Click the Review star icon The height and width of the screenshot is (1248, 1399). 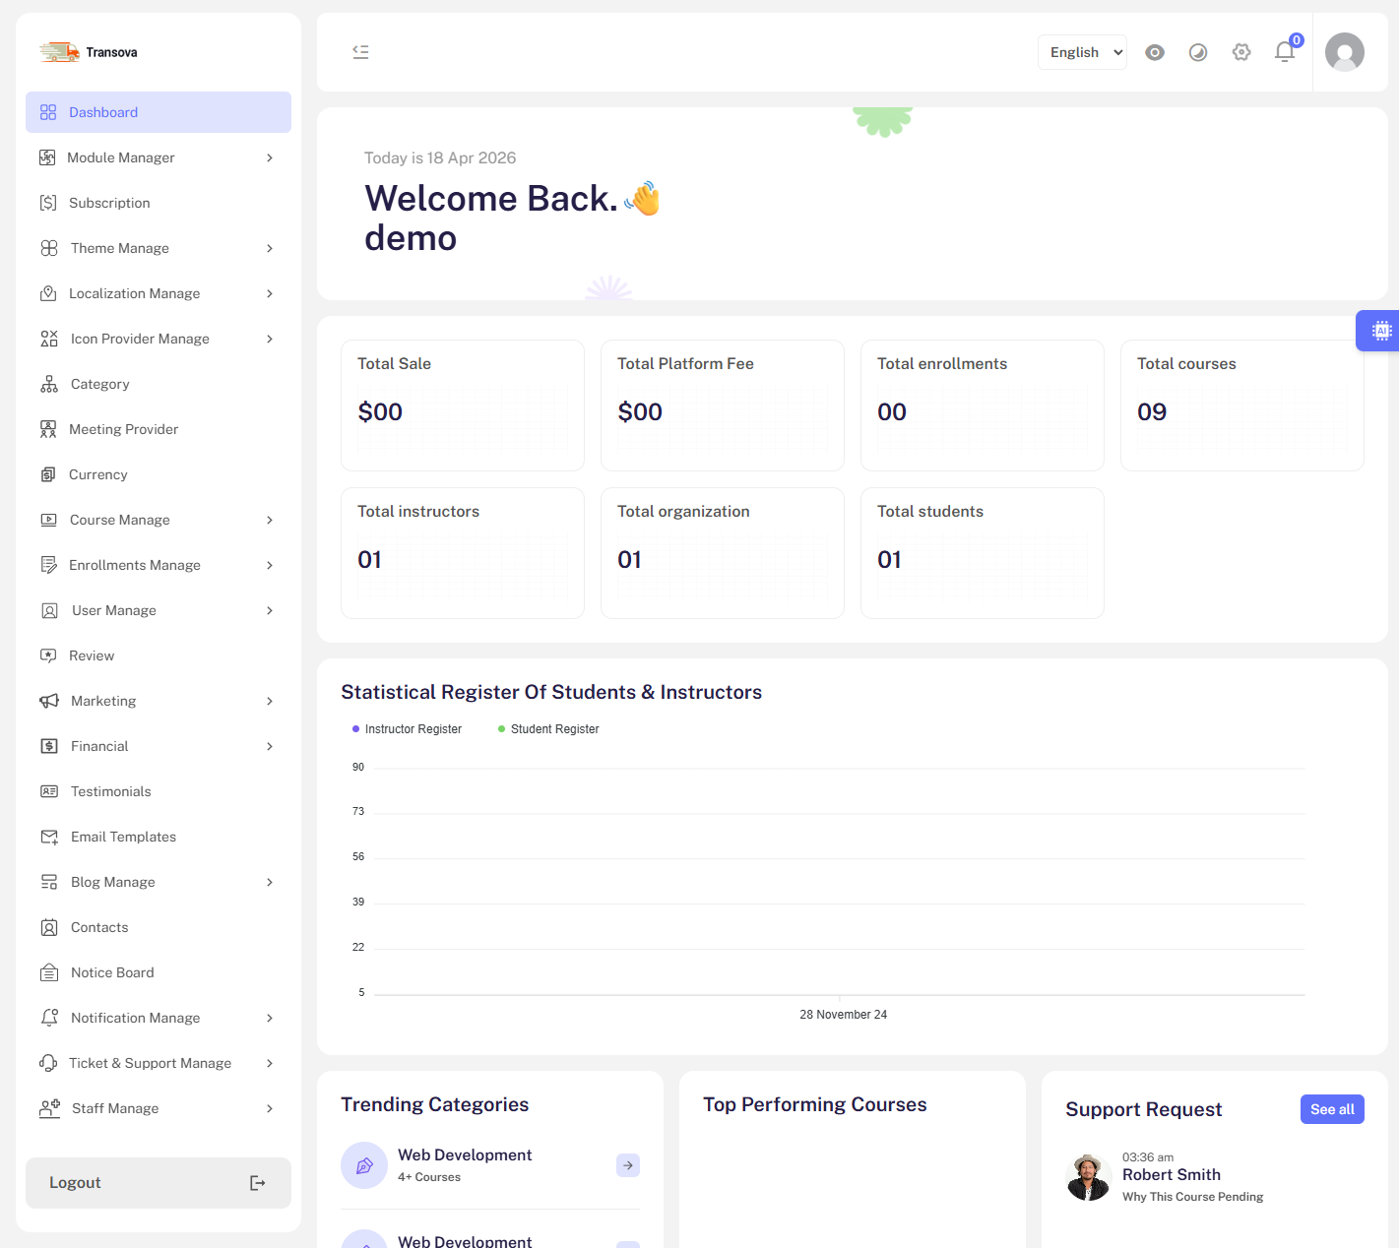pyautogui.click(x=48, y=655)
